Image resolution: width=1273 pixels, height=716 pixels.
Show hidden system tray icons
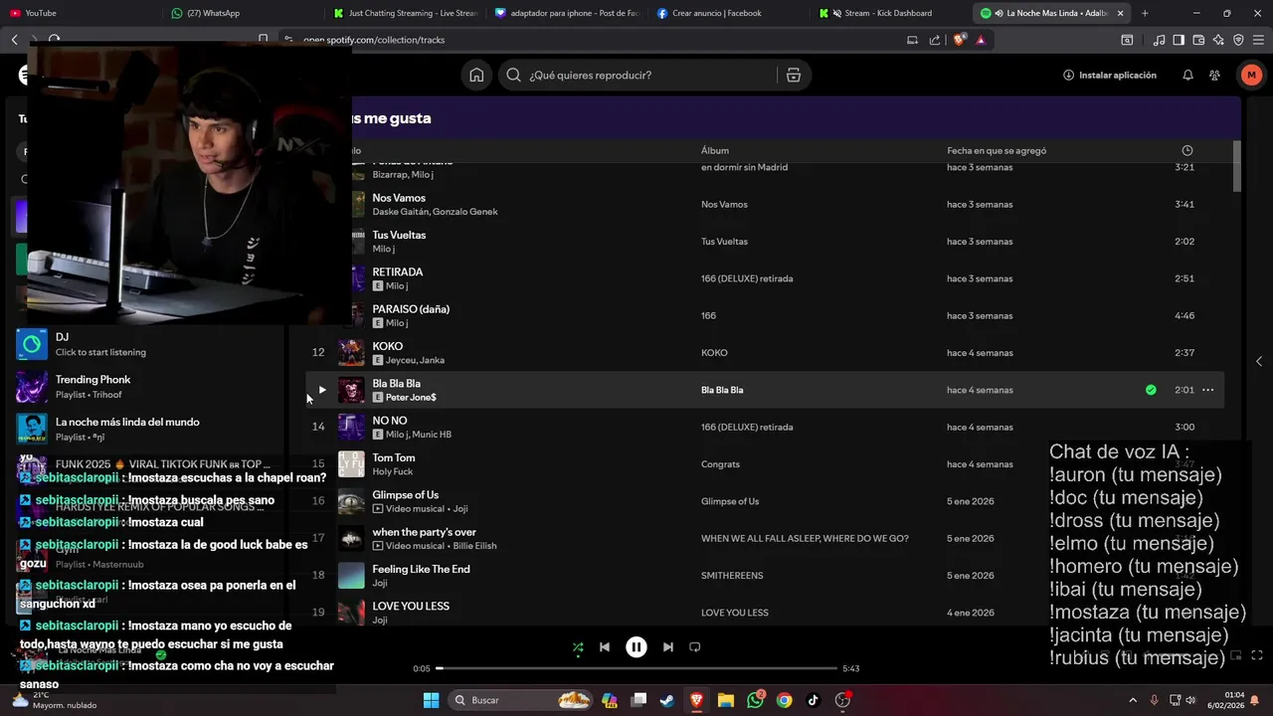(1133, 700)
